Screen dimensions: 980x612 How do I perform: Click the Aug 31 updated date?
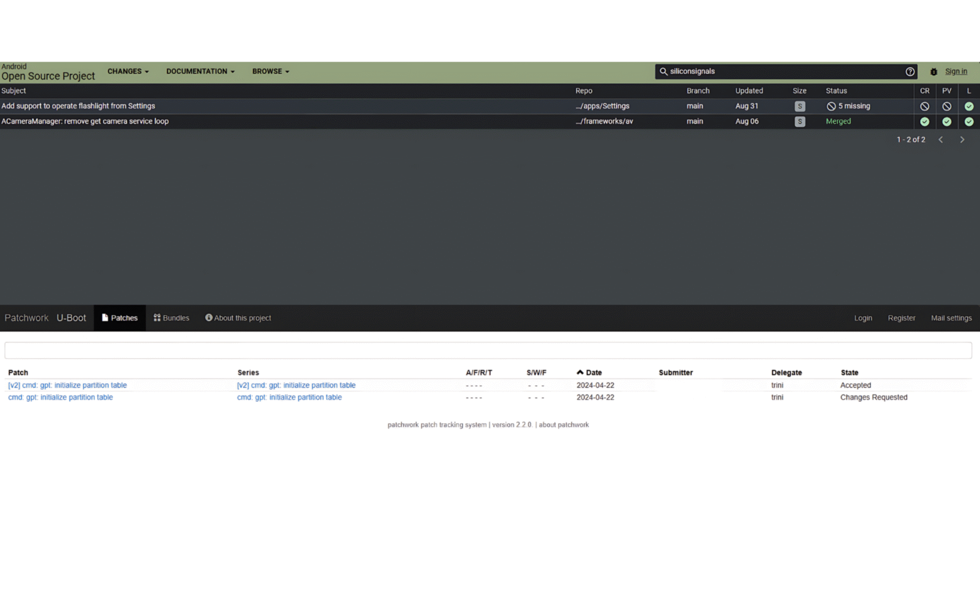[x=746, y=106]
